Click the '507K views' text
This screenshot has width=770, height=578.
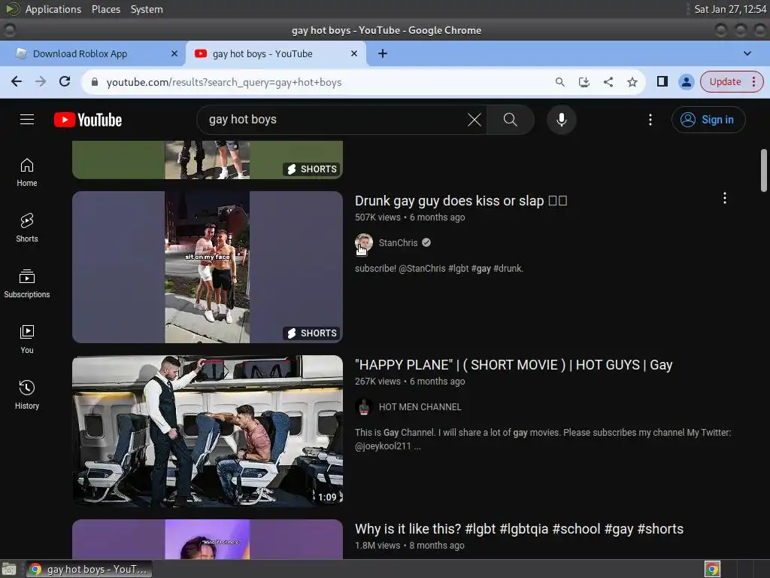[377, 218]
